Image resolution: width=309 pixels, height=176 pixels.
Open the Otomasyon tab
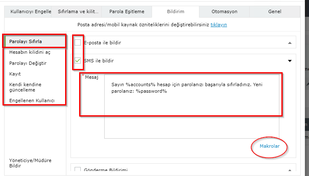click(224, 11)
